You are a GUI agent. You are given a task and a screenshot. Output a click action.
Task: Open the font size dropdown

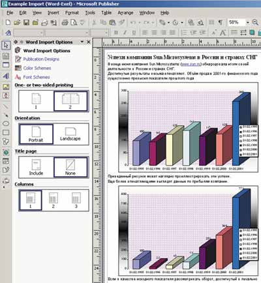[x=106, y=33]
